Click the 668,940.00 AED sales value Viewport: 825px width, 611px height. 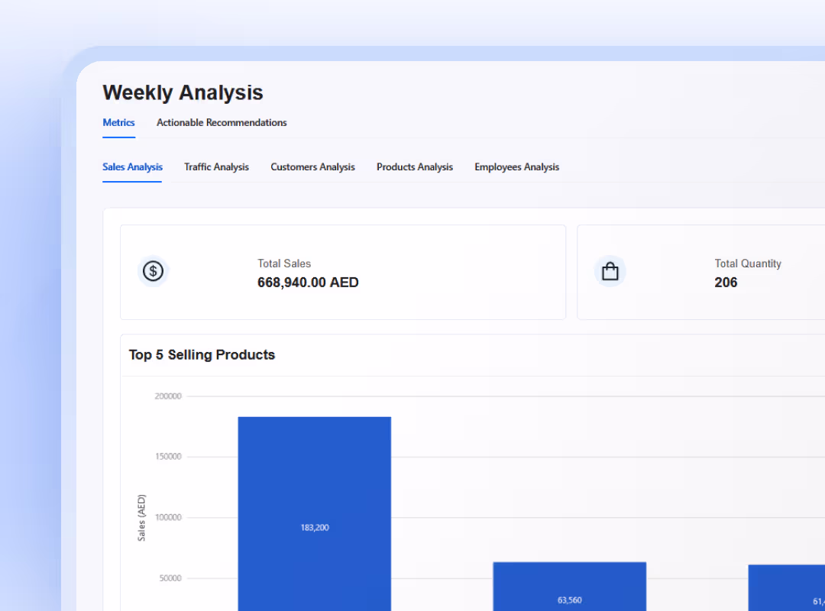[308, 283]
